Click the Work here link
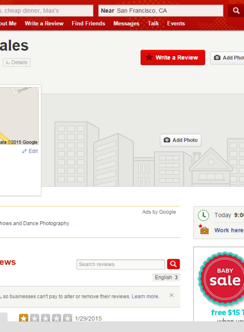 tap(229, 230)
